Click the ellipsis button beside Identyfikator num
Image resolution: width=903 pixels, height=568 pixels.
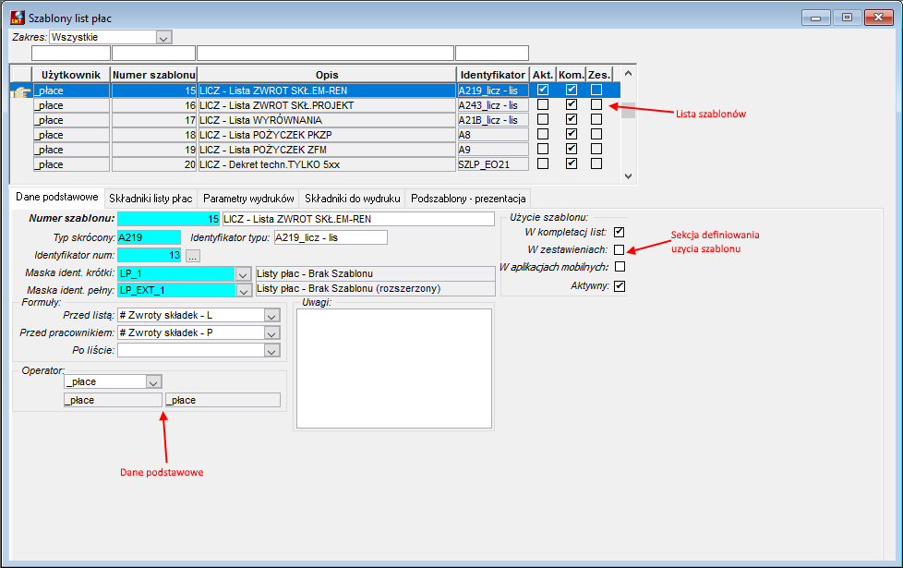point(192,256)
